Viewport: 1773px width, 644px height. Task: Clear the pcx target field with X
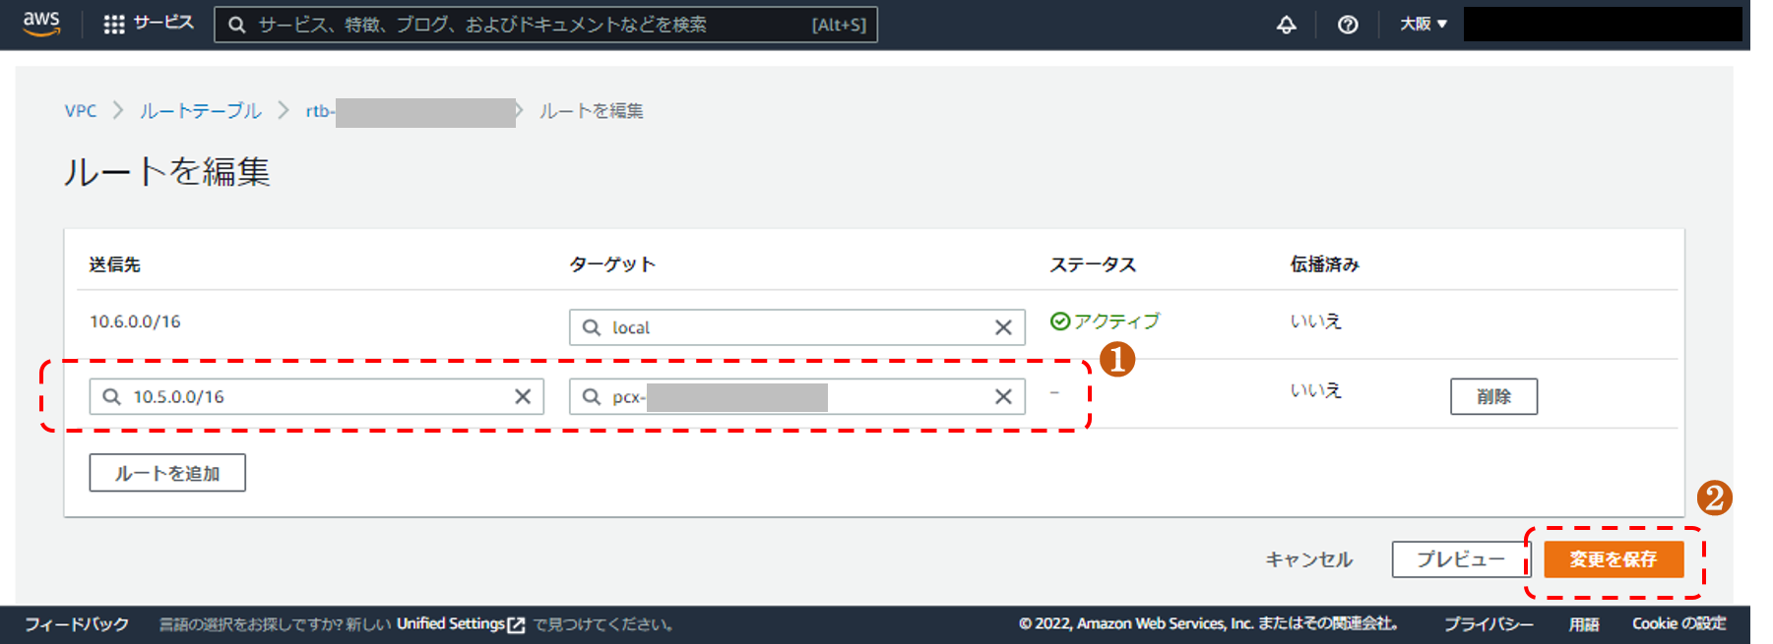(x=1003, y=396)
